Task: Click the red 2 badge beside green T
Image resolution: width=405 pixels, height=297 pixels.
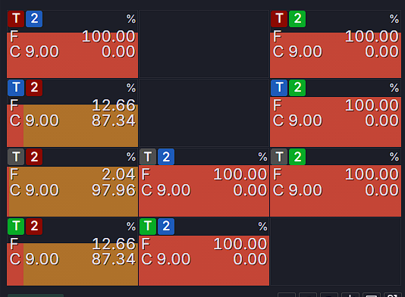Action: (x=34, y=227)
